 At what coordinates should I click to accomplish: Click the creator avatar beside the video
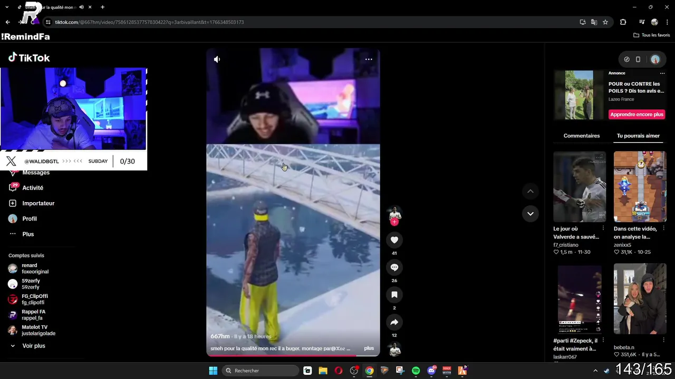394,213
